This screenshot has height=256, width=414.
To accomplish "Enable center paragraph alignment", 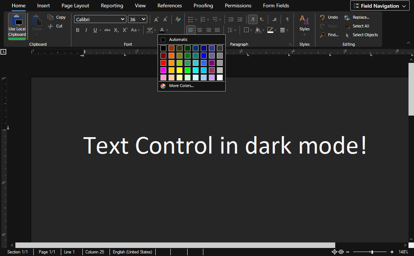I will (x=200, y=30).
